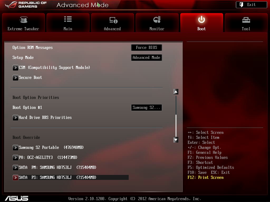Click F1: General Help hint
The width and height of the screenshot is (270, 202).
coord(204,153)
